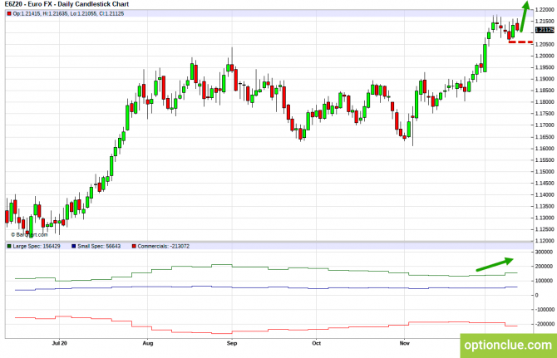This screenshot has width=557, height=358.
Task: Click the green Large Spec legend square
Action: [x=8, y=247]
